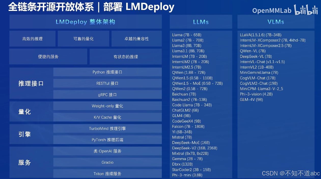Click StarCoder2 (3B - 15B) entry
This screenshot has height=179, width=321.
(191, 170)
